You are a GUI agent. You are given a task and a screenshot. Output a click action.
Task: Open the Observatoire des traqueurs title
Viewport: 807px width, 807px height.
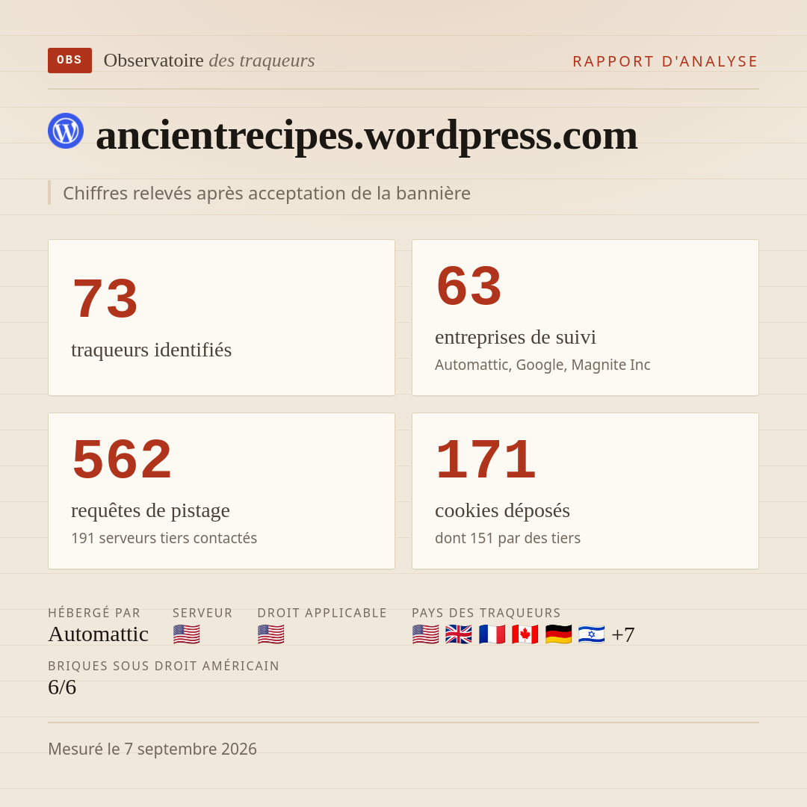tap(209, 61)
